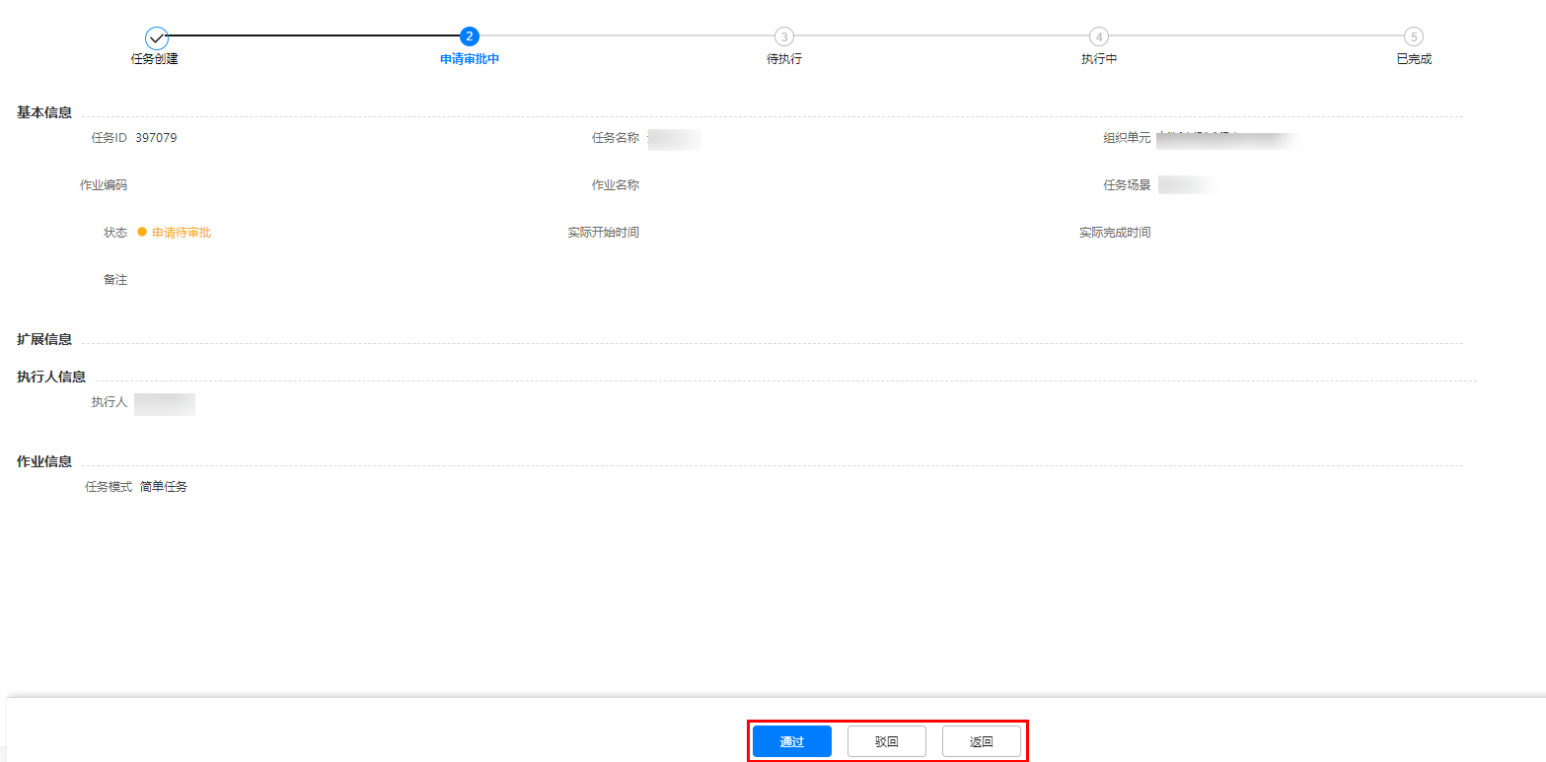Click the 作业名称 field label
Viewport: 1546px width, 762px height.
pos(616,185)
